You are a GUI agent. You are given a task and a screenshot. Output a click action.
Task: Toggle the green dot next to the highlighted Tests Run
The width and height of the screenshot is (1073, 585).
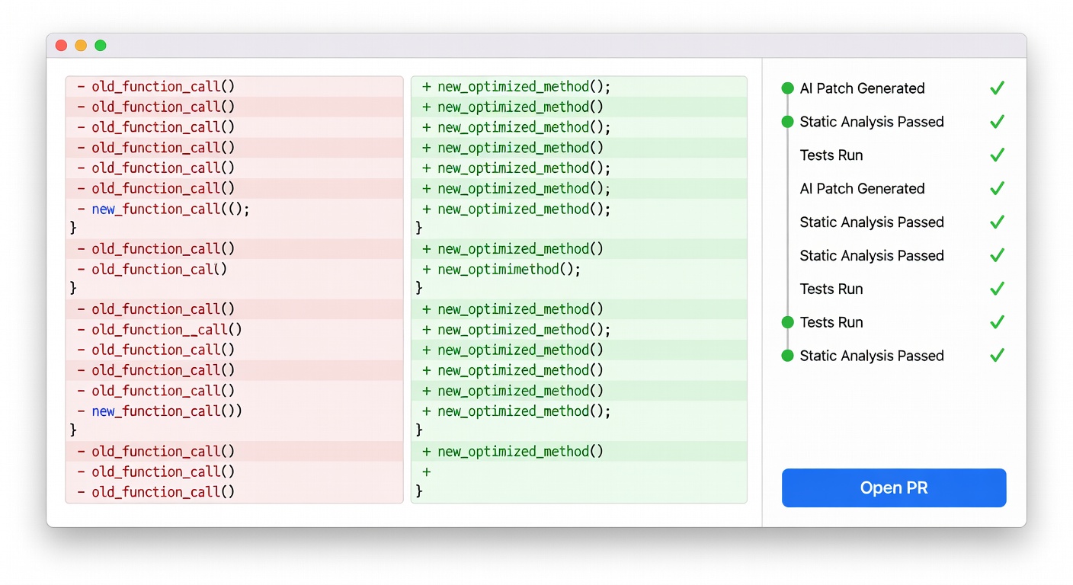[787, 322]
